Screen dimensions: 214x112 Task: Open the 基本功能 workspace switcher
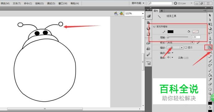pos(138,3)
